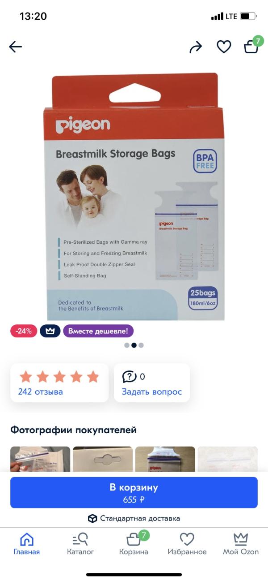Add item using В корзину button
This screenshot has width=268, height=581.
[x=134, y=492]
